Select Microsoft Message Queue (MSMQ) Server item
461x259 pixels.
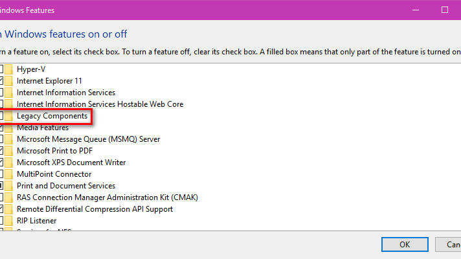[89, 139]
